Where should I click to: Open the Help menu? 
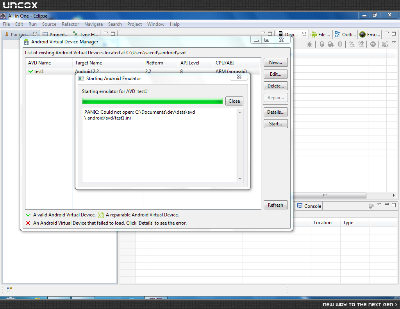point(175,24)
